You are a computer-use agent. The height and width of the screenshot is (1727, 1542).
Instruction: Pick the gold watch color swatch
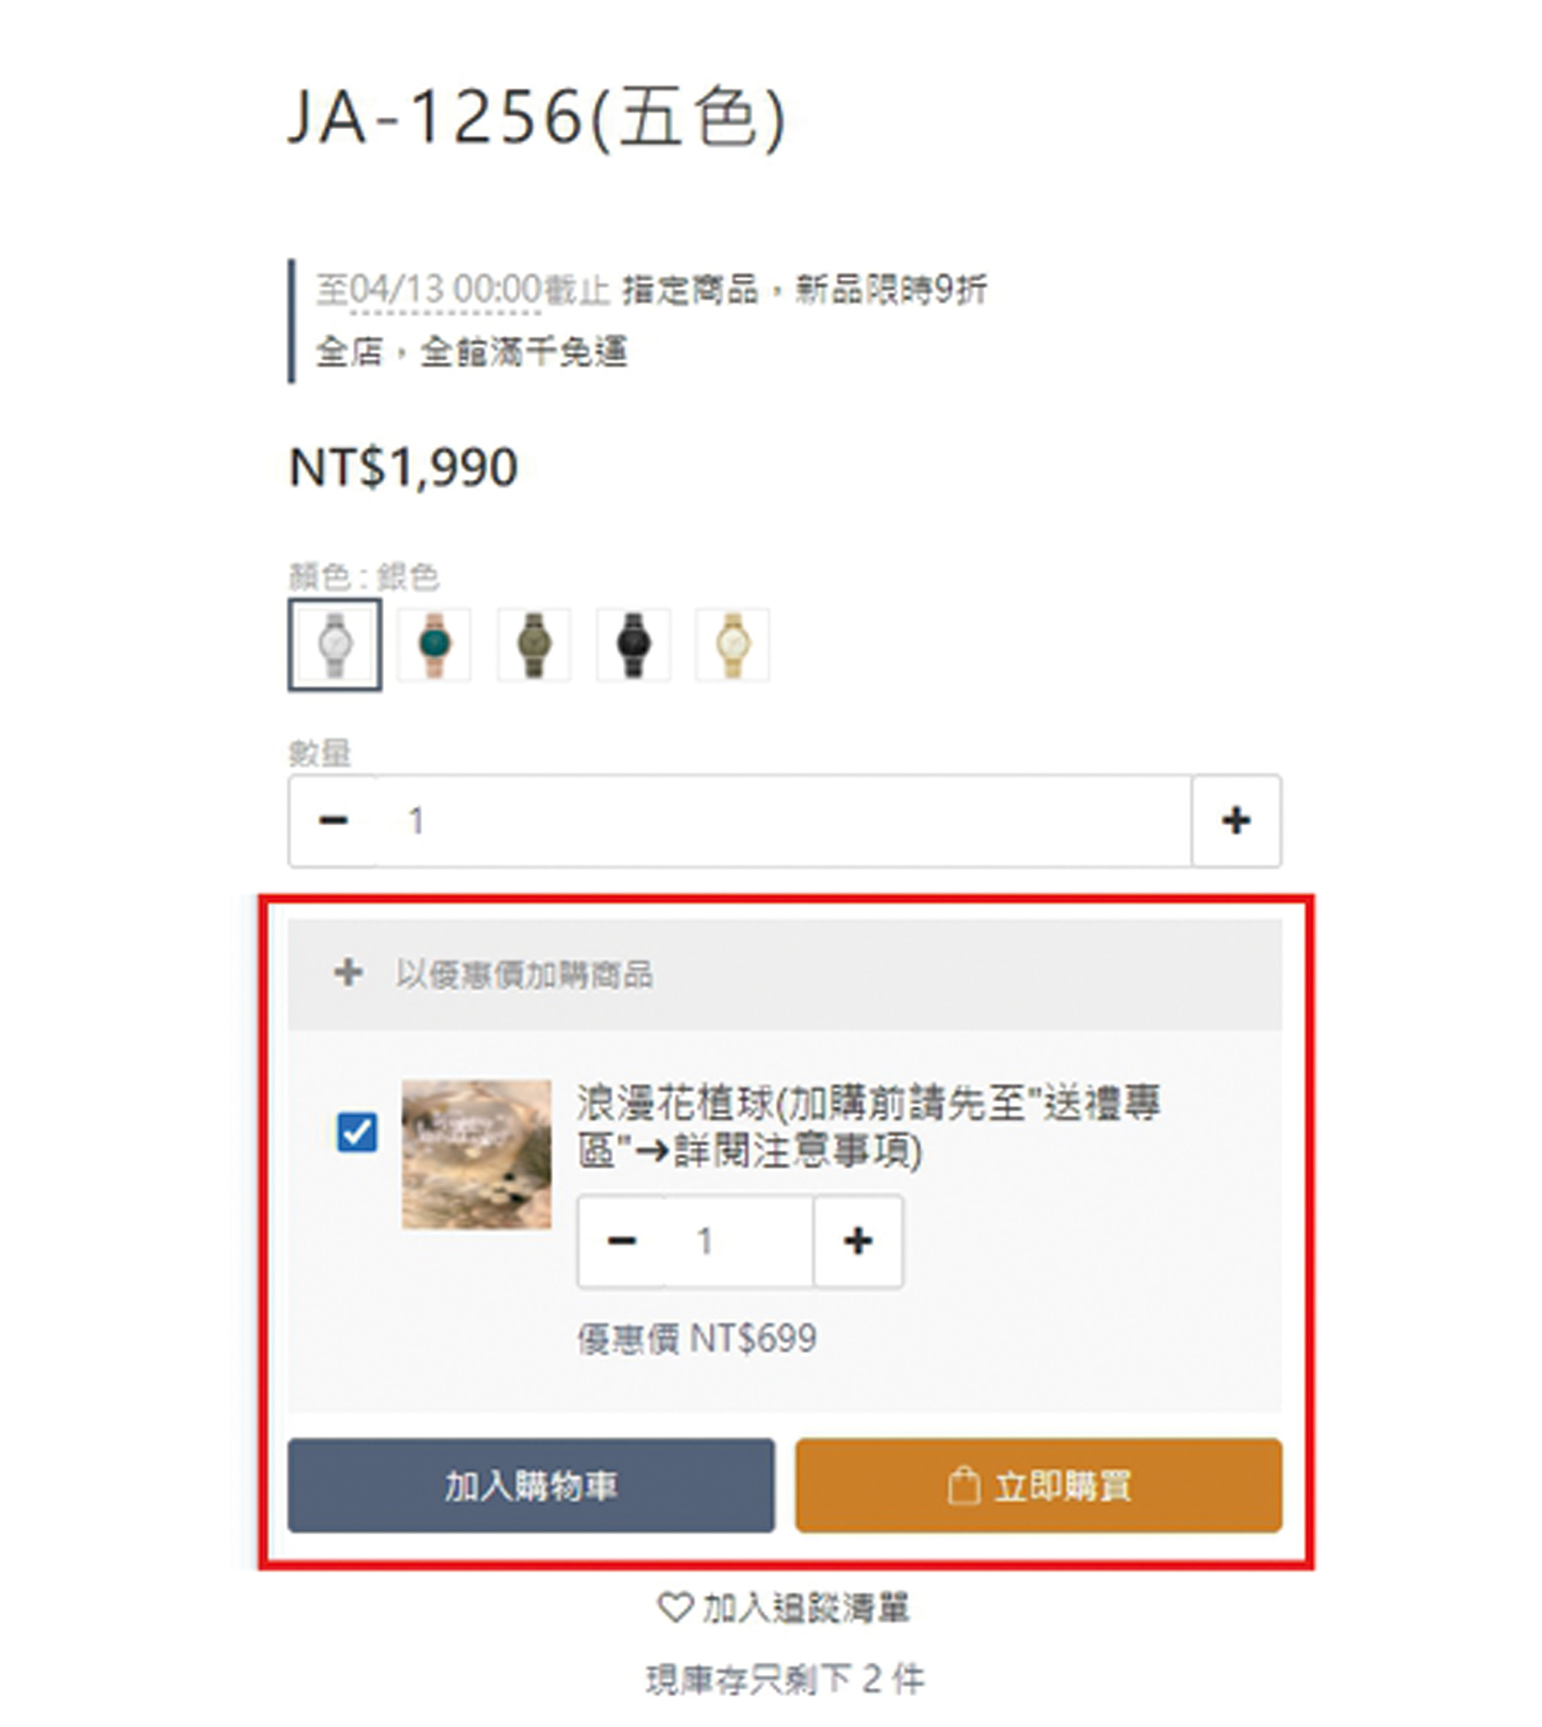tap(733, 645)
